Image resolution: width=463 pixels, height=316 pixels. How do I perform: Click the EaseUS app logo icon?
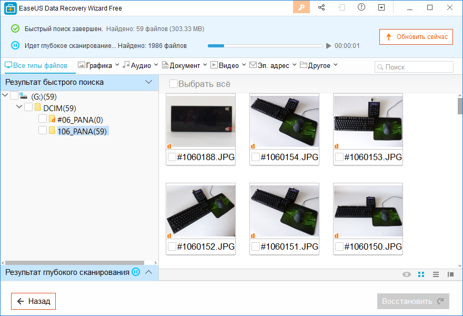pyautogui.click(x=11, y=8)
